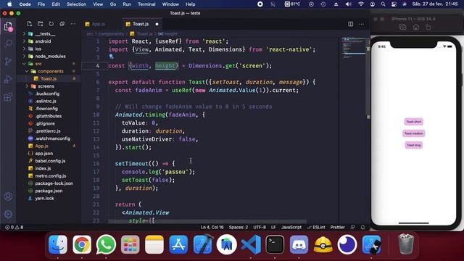The height and width of the screenshot is (261, 464).
Task: Click the editor minimap
Action: [x=354, y=48]
